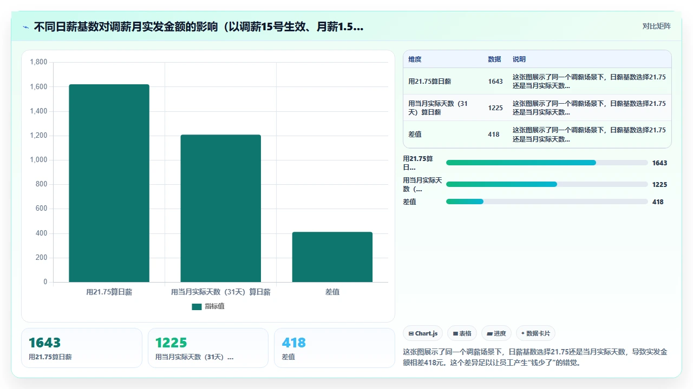Click x-axis label 用21.75算日薪
Viewport: 693px width, 389px height.
pyautogui.click(x=109, y=292)
